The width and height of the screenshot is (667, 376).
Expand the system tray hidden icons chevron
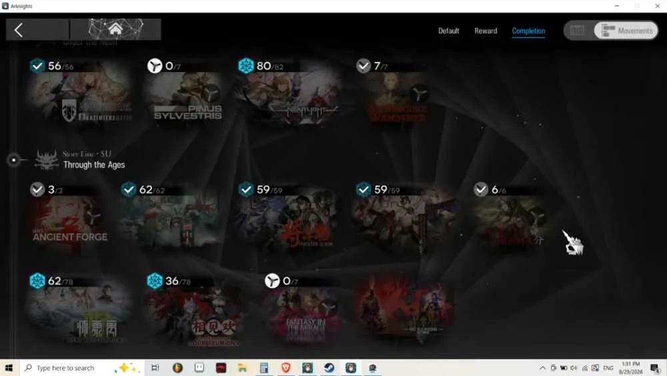[x=542, y=368]
